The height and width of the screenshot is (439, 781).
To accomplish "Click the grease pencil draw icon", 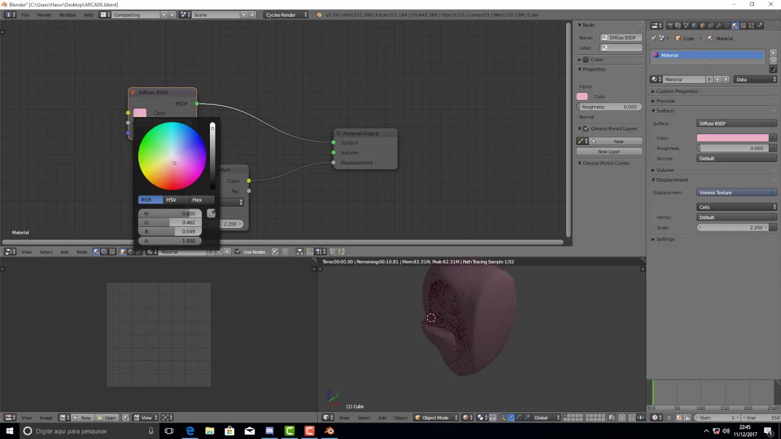I will click(581, 141).
